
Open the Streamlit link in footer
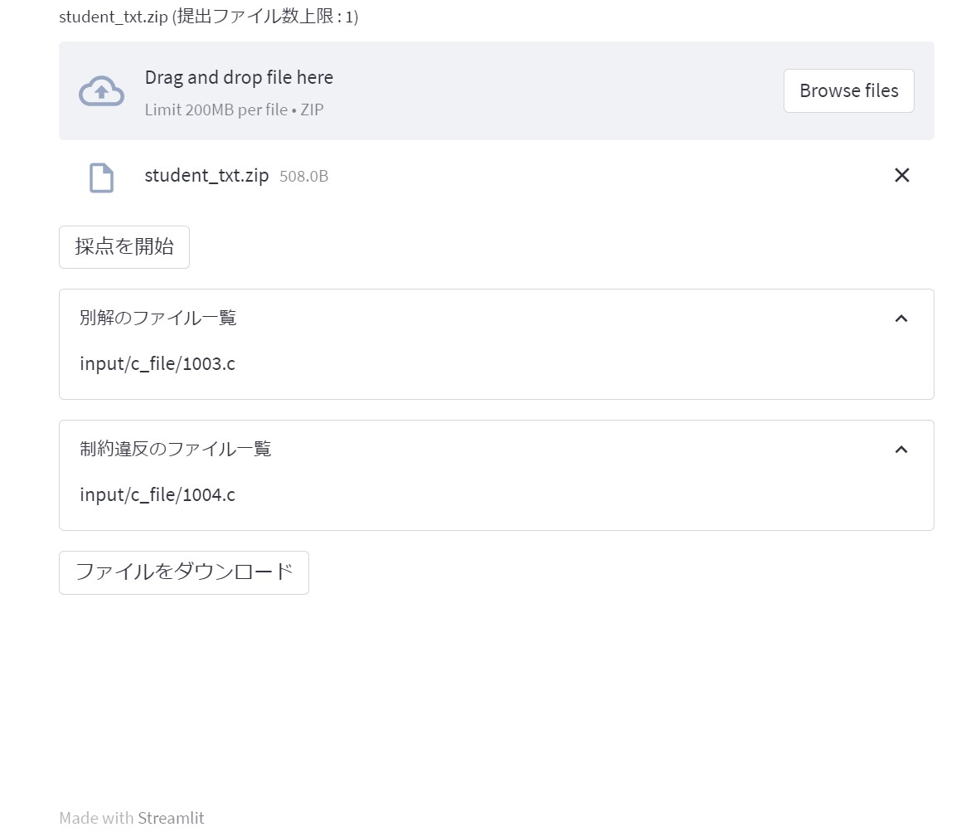point(171,818)
